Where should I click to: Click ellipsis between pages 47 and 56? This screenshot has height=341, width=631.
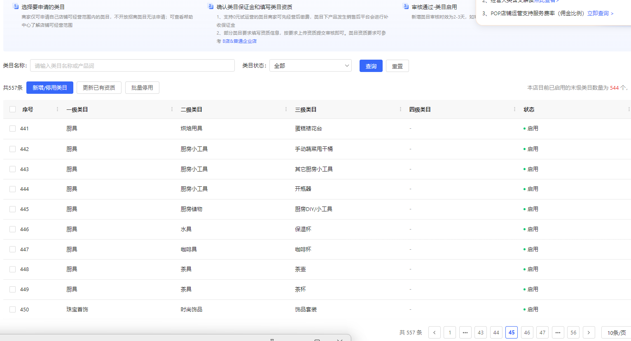click(x=558, y=332)
